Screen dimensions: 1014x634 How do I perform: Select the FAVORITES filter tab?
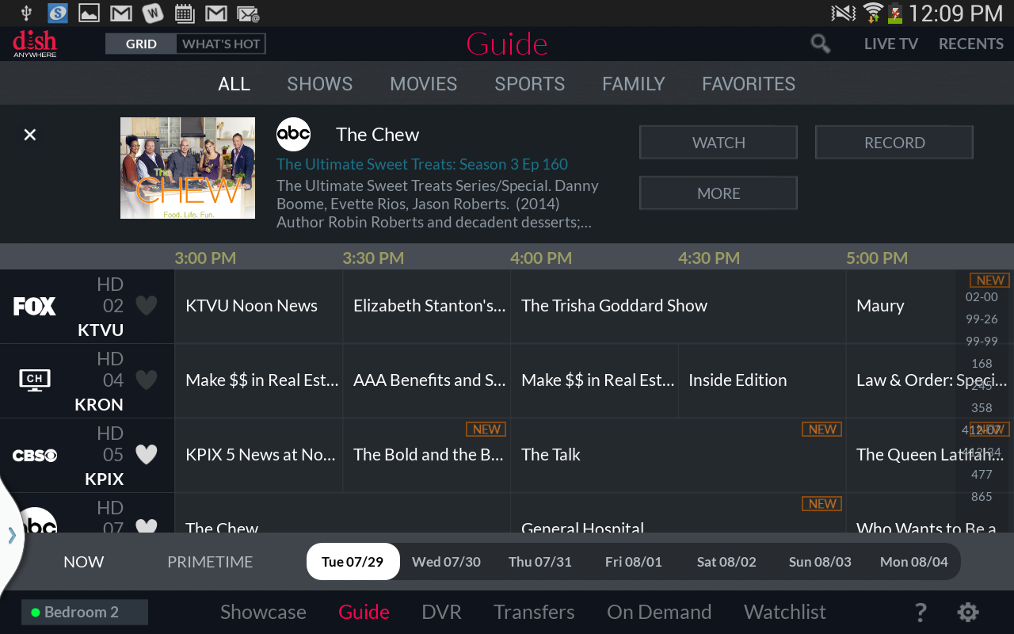(x=749, y=84)
